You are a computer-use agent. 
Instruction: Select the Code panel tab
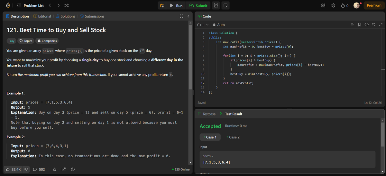[204, 16]
